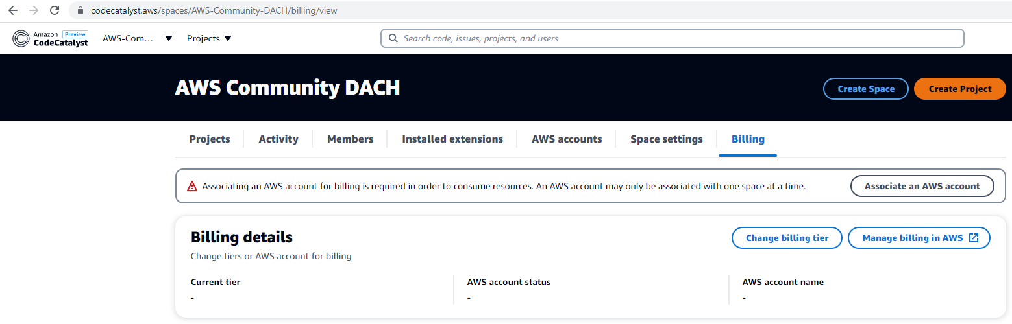Click the Change billing tier button
The height and width of the screenshot is (324, 1012).
787,238
